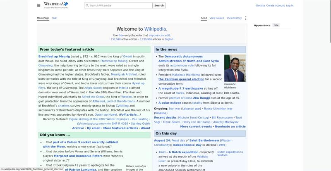
Task: Open the Falcon 9 rocket collided link
Action: tap(80, 145)
